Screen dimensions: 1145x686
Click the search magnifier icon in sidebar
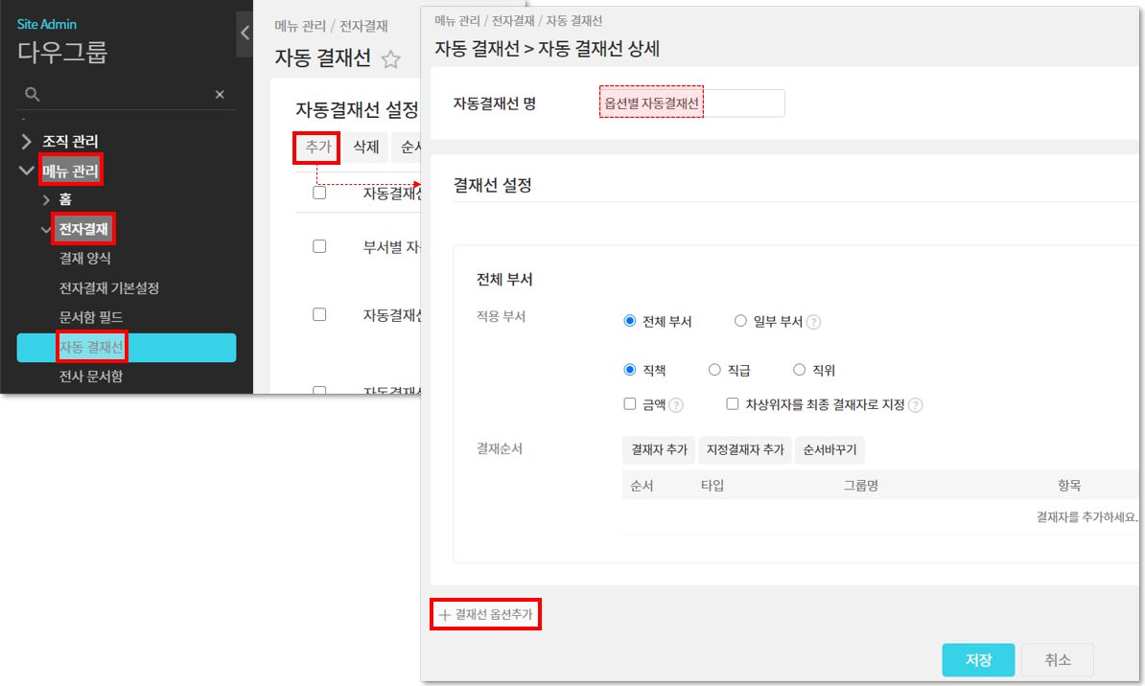coord(32,94)
